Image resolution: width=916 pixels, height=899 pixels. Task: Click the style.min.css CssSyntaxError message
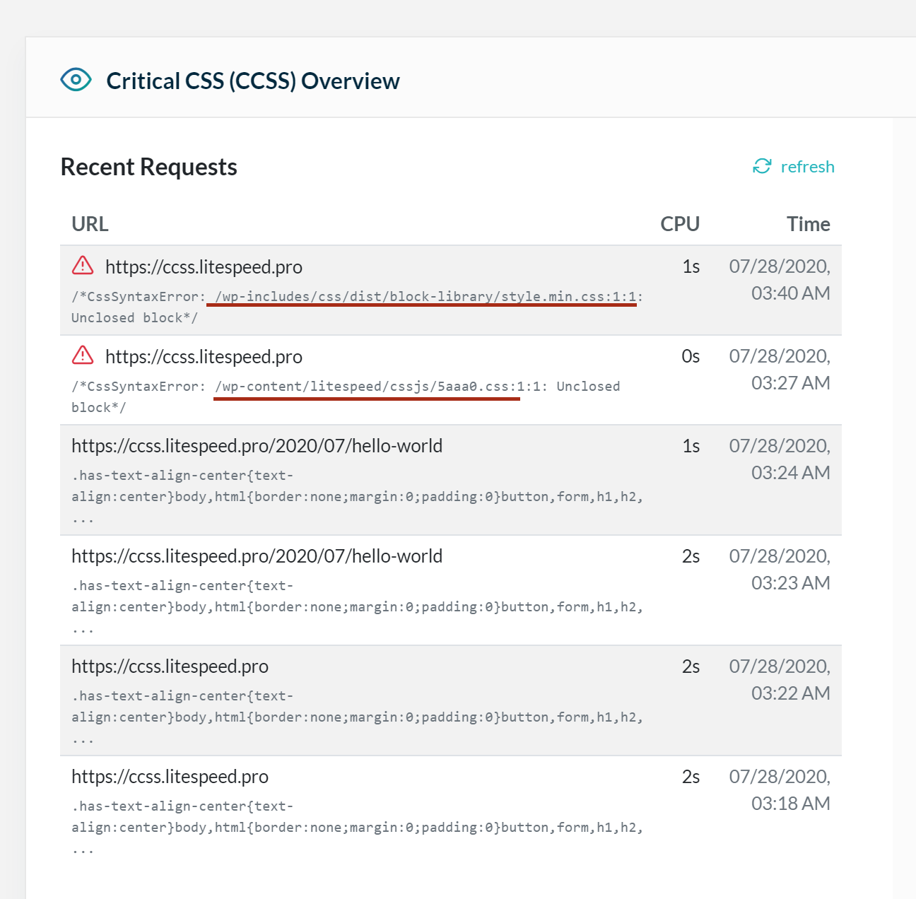point(357,307)
